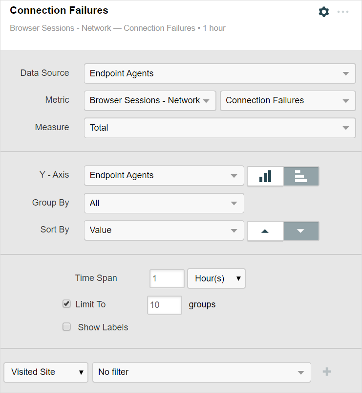The image size is (362, 393).
Task: Open the Sort By Value dropdown
Action: click(164, 230)
